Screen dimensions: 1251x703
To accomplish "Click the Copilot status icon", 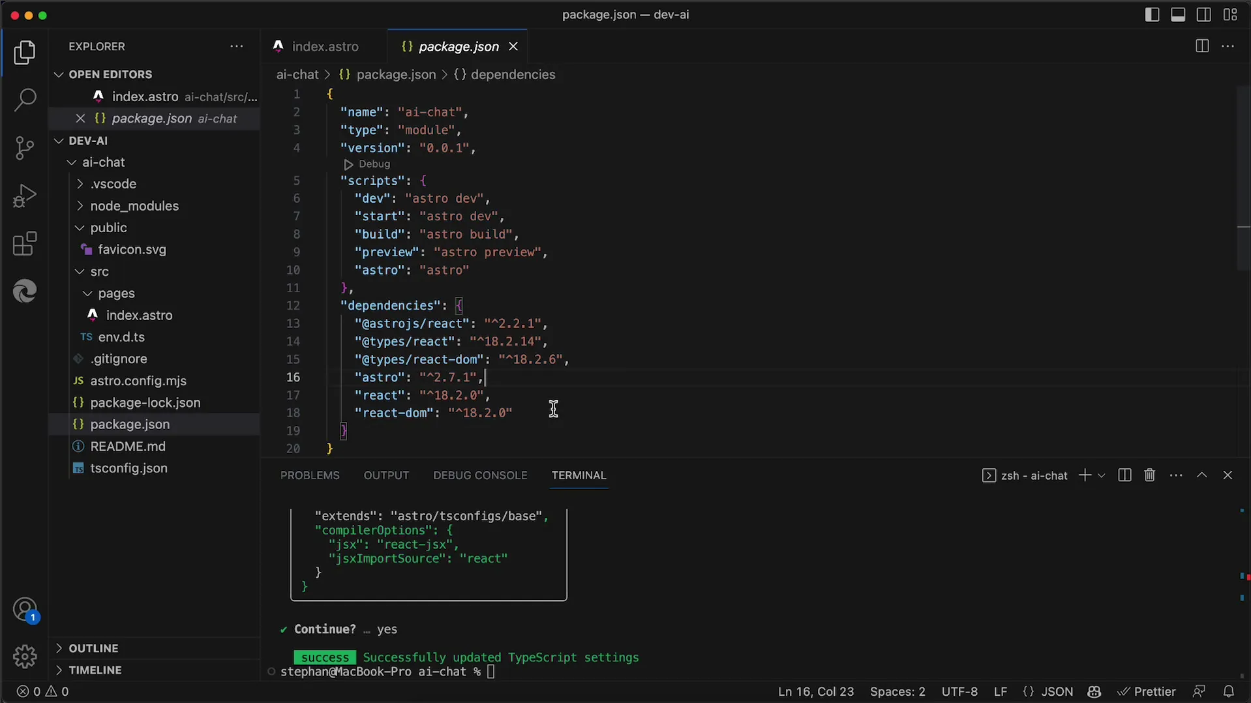I will pyautogui.click(x=1094, y=691).
